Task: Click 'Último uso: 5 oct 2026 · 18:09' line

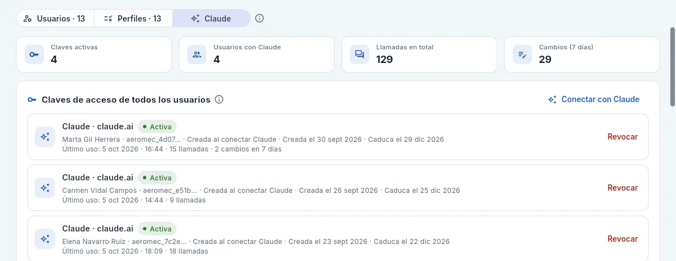Action: click(113, 251)
